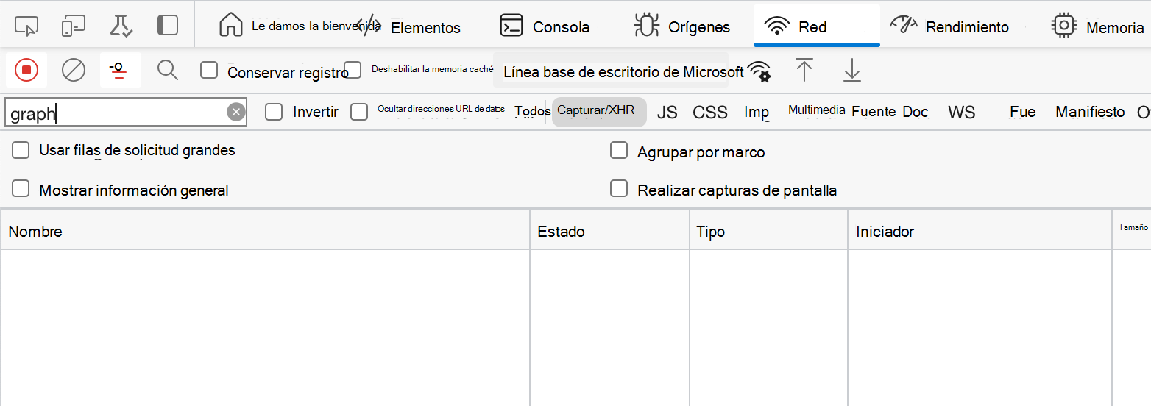Viewport: 1151px width, 406px height.
Task: Open the experiments flask icon
Action: (x=121, y=26)
